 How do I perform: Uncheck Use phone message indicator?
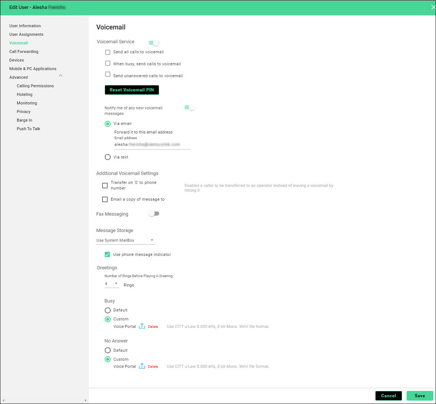click(x=108, y=254)
